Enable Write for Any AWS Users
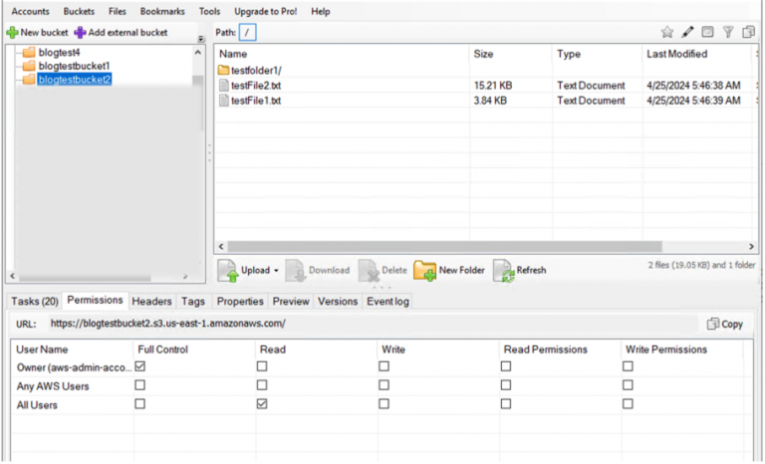The height and width of the screenshot is (464, 765). pos(383,385)
